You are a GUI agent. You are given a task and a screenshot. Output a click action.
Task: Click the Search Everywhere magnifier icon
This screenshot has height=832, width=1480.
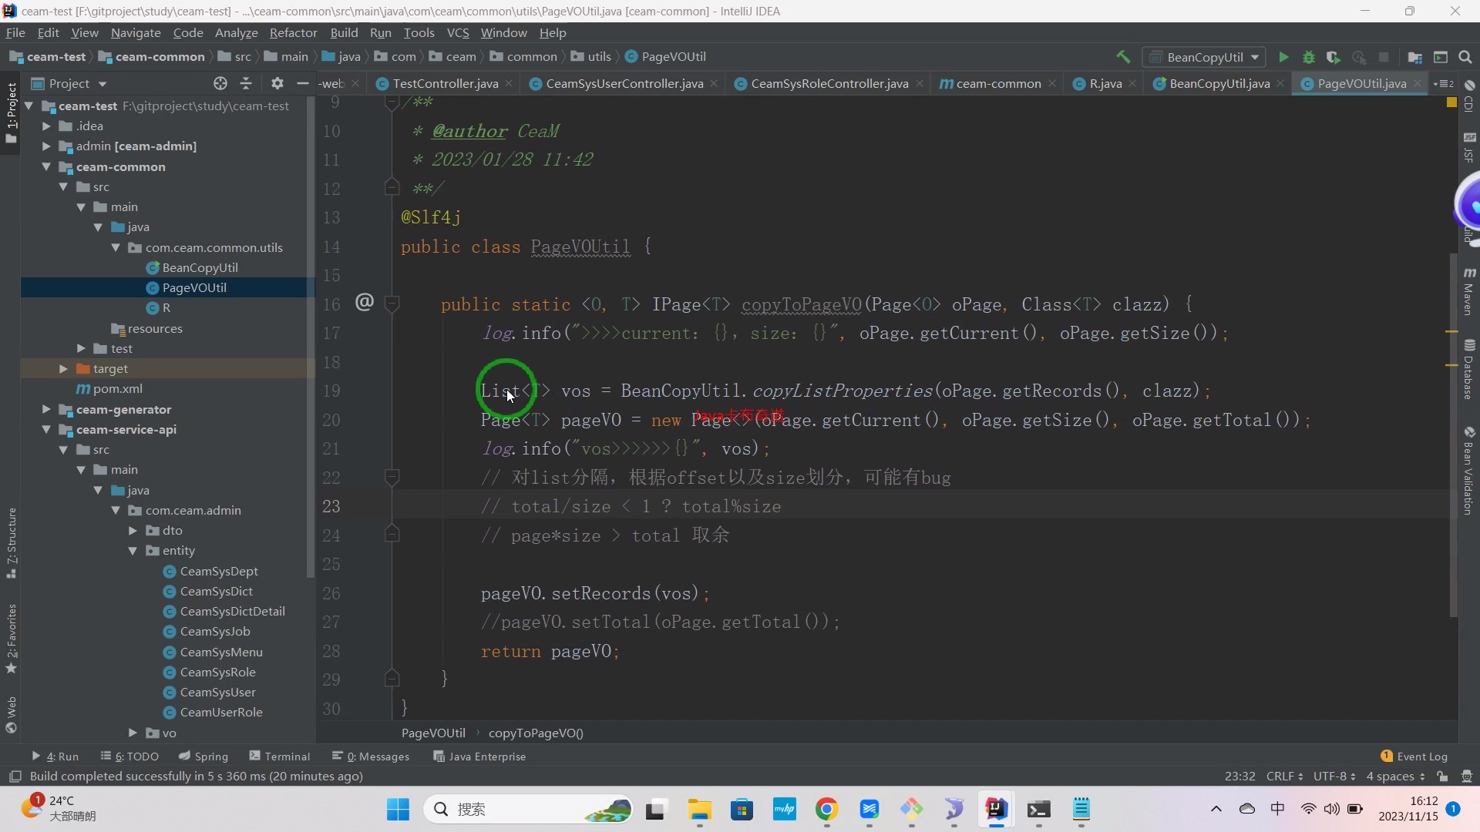[1465, 57]
